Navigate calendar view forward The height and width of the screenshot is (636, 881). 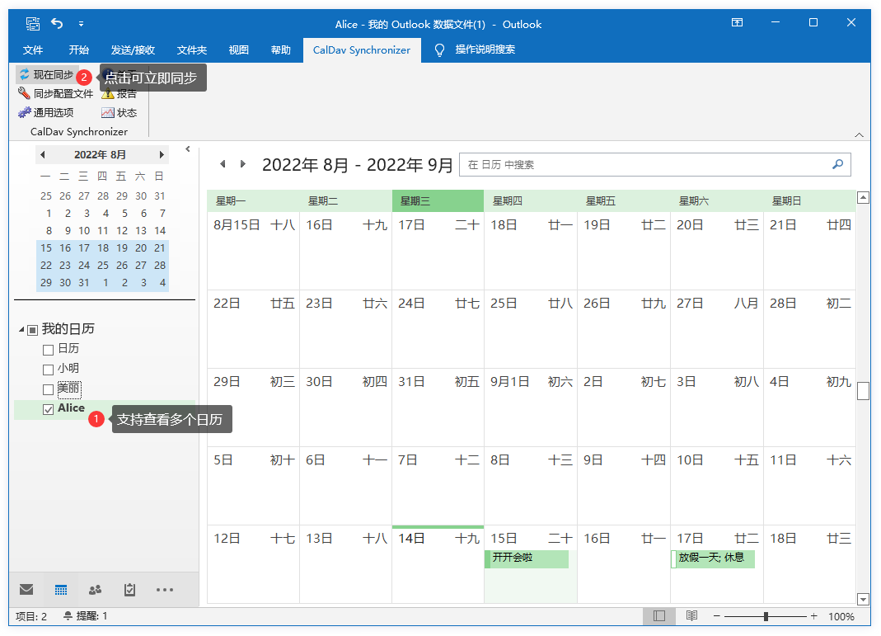pyautogui.click(x=243, y=163)
